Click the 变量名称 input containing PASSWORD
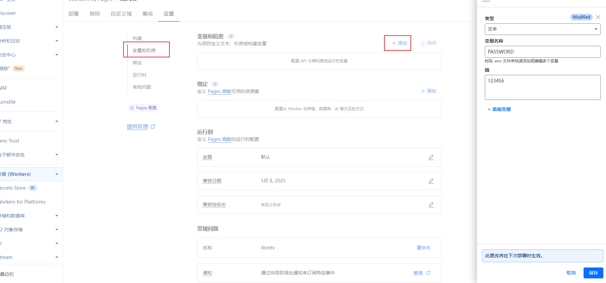This screenshot has height=283, width=606. [542, 52]
